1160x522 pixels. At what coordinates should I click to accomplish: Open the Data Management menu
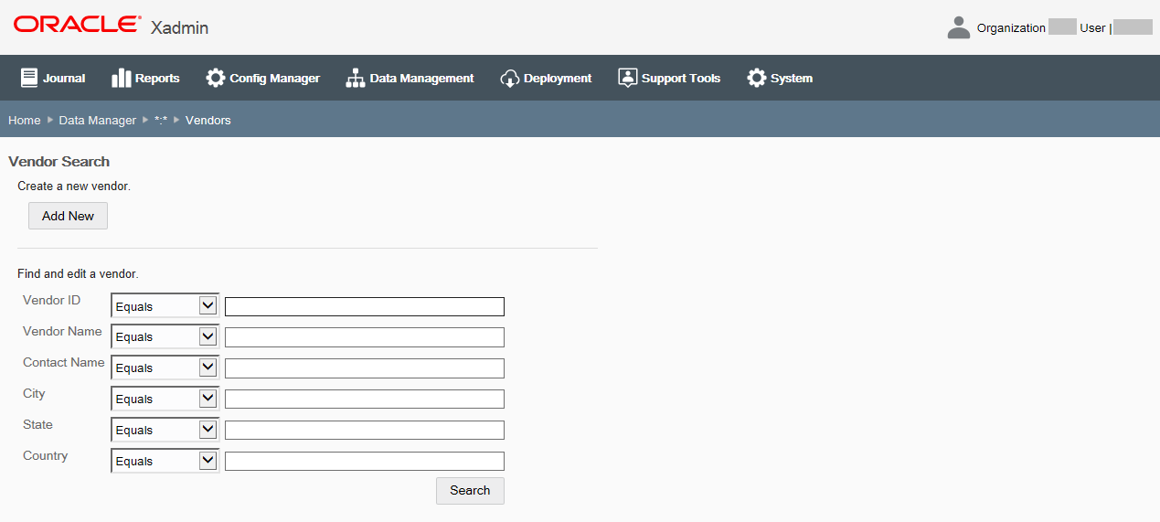click(410, 78)
